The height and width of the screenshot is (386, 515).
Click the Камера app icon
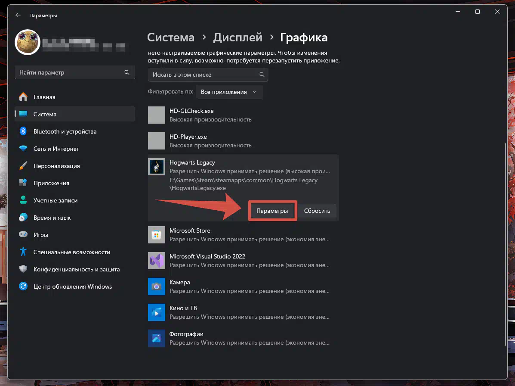[x=156, y=286]
